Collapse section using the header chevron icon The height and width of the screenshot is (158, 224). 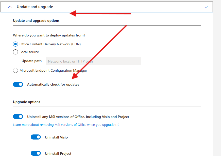(10, 7)
